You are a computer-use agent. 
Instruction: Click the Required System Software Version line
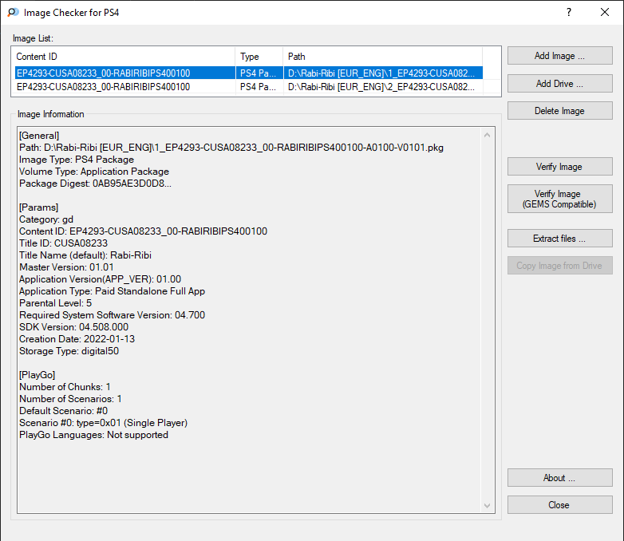(113, 315)
